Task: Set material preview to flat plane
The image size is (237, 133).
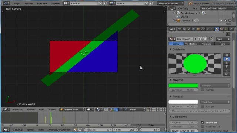Action: pyautogui.click(x=227, y=55)
